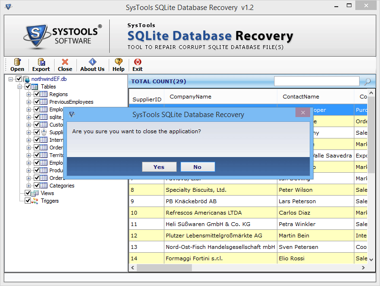Select the cell 'Formaggi Fortini s.r.l.'
This screenshot has height=286, width=380.
tap(220, 258)
